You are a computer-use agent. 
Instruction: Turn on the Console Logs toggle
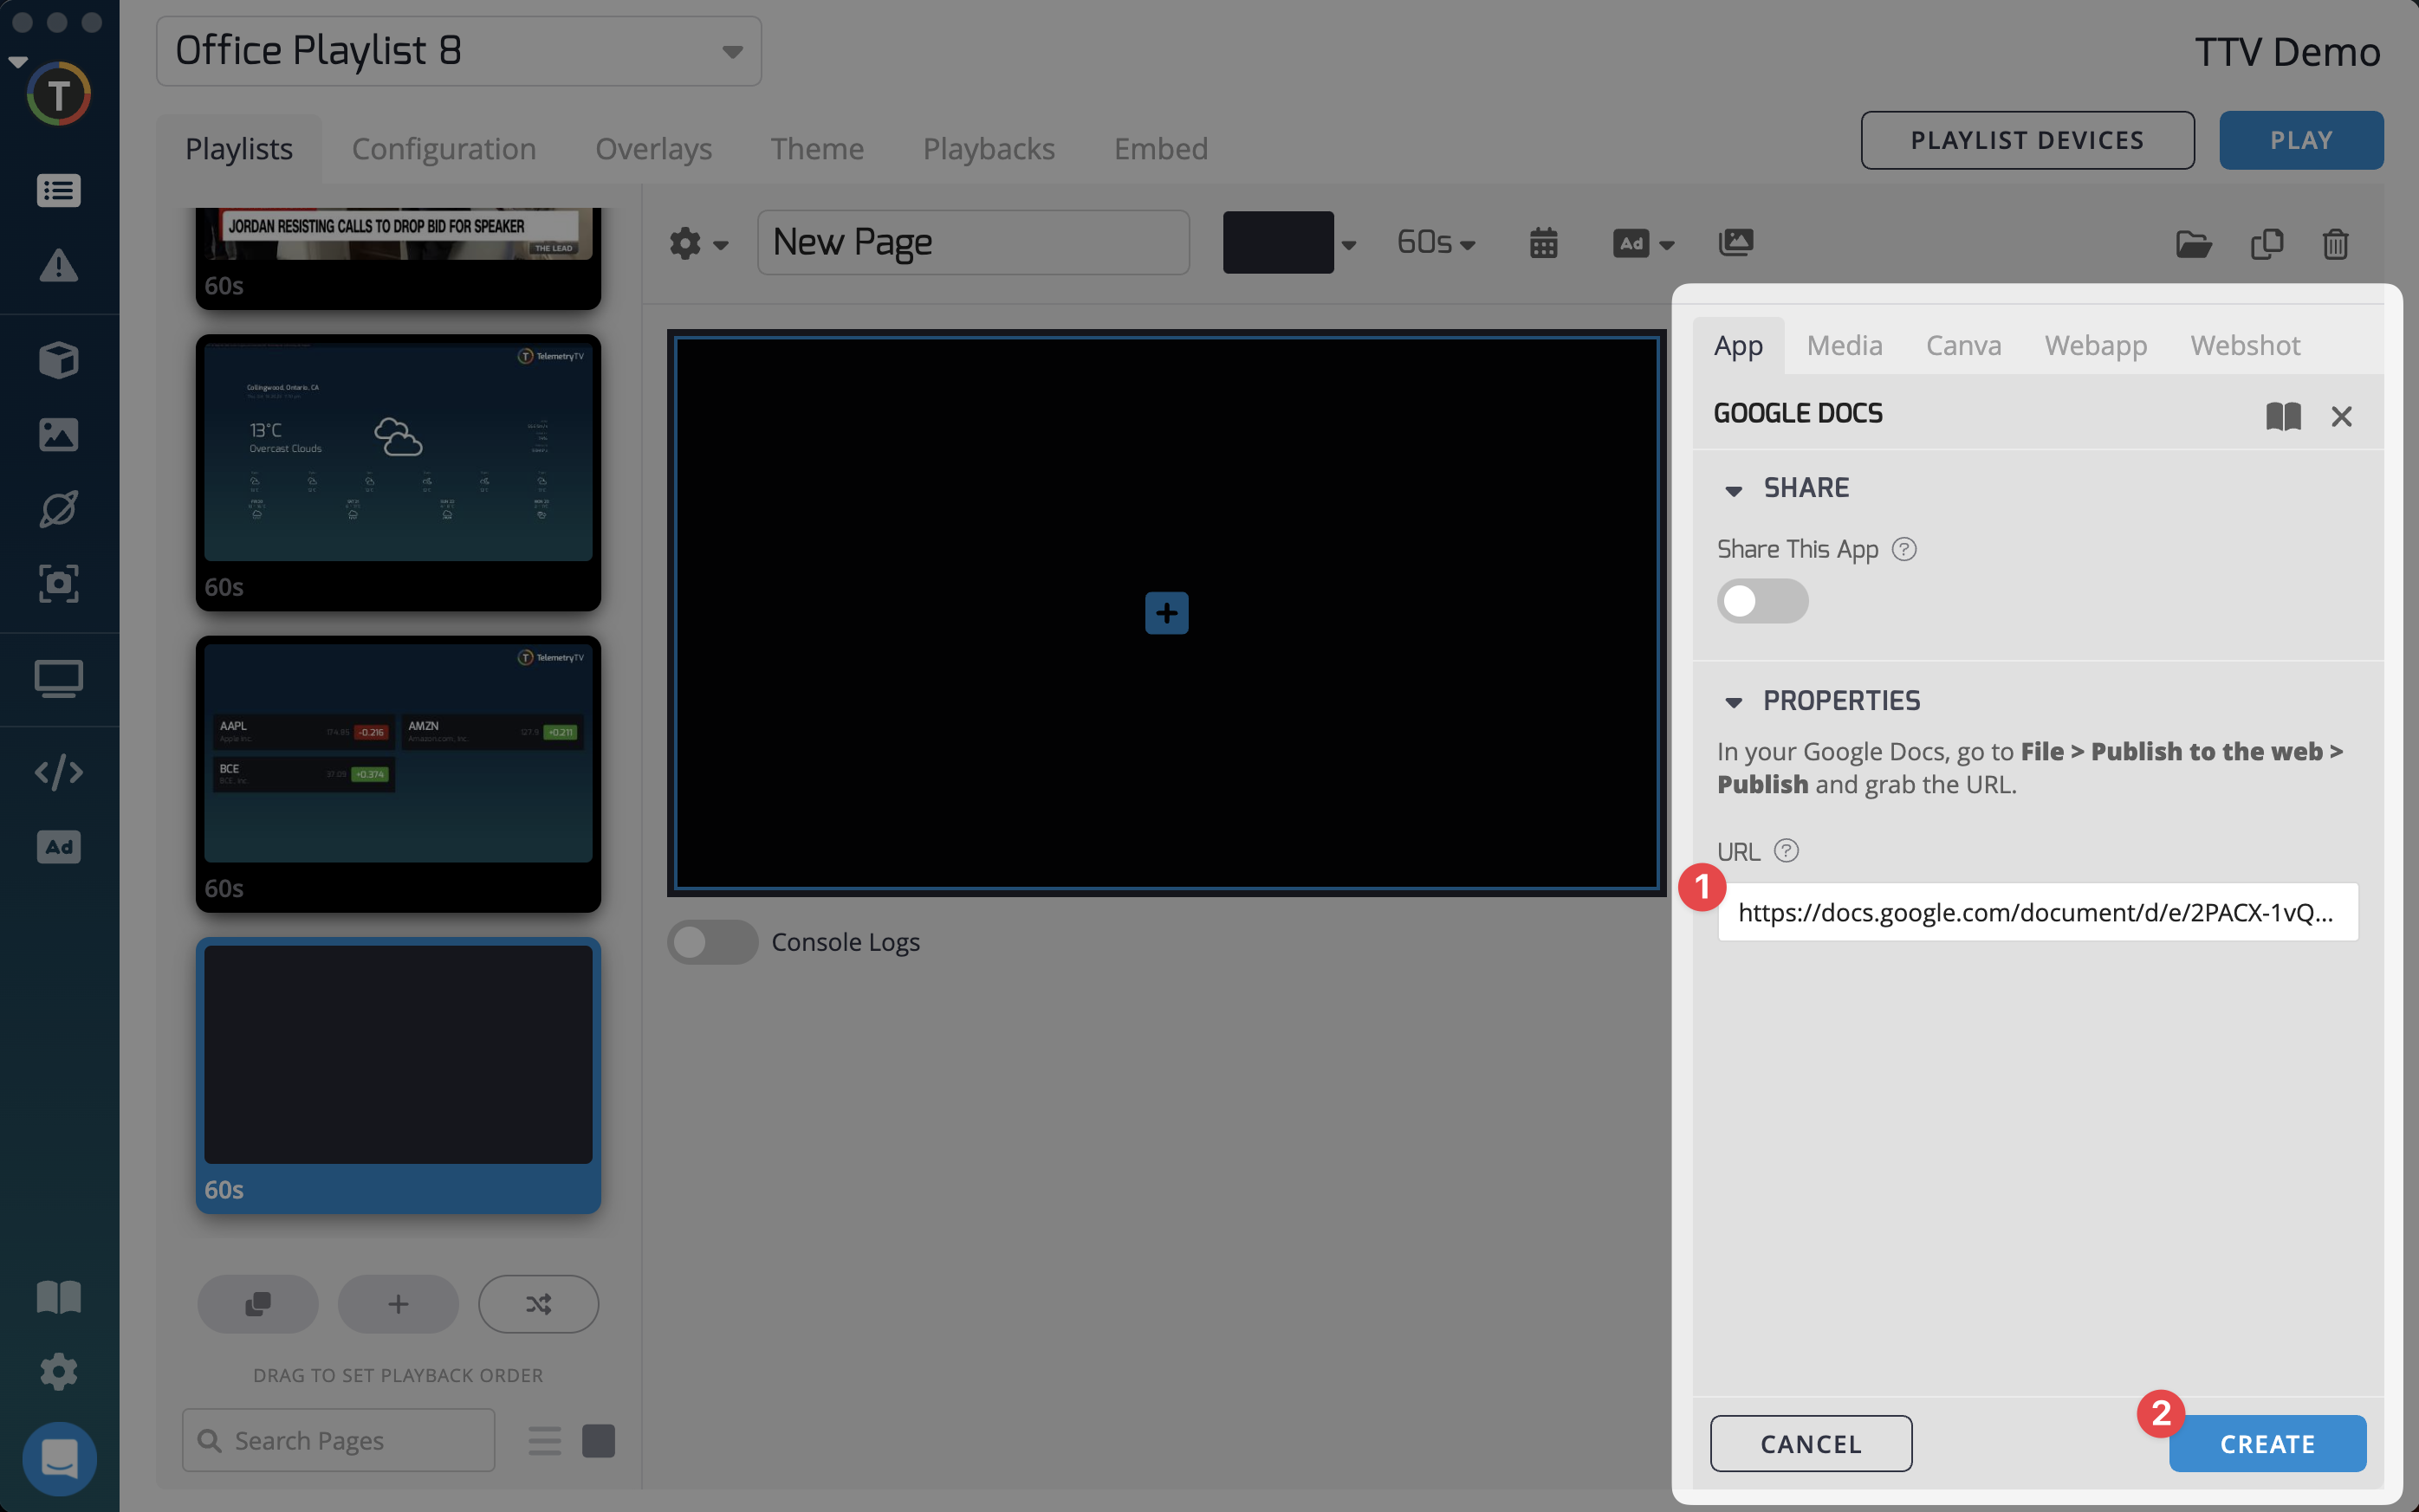tap(711, 942)
